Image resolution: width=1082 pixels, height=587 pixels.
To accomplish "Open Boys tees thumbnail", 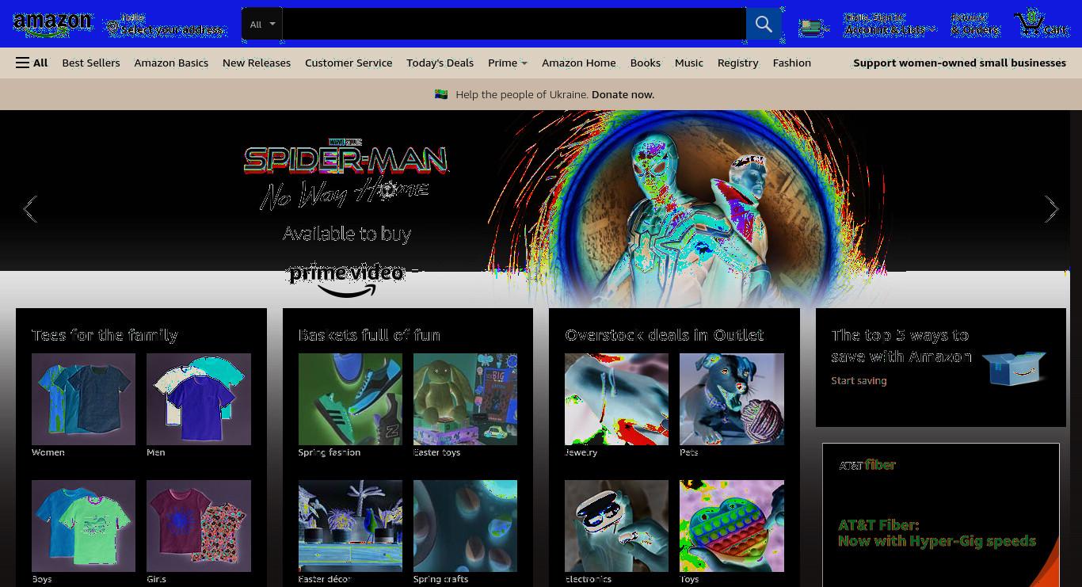I will (83, 526).
